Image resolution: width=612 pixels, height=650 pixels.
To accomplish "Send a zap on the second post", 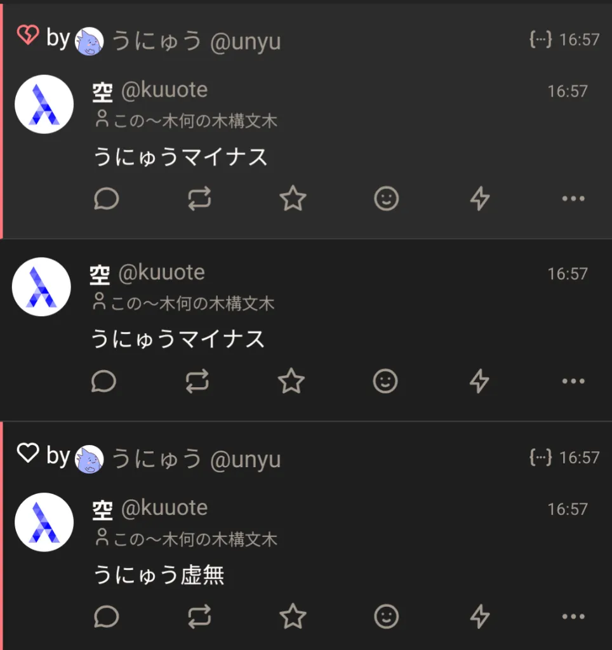I will [479, 381].
